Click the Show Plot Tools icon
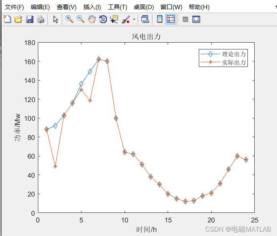 click(x=196, y=19)
